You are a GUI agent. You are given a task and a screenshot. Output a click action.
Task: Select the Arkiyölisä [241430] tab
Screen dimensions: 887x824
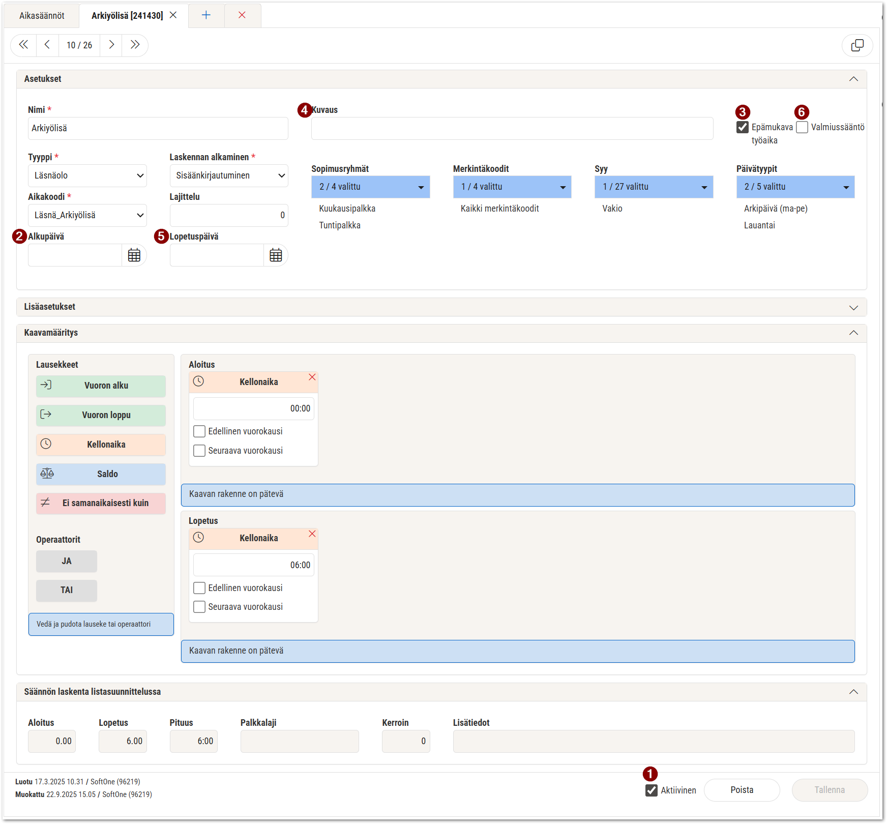click(127, 16)
